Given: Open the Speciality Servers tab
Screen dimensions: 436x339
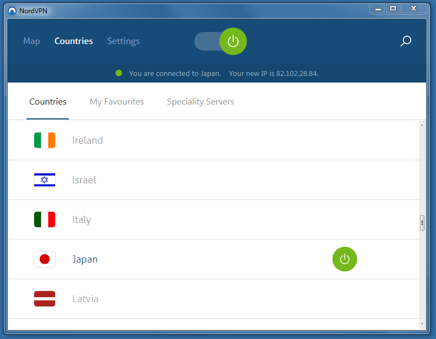Looking at the screenshot, I should (x=201, y=102).
